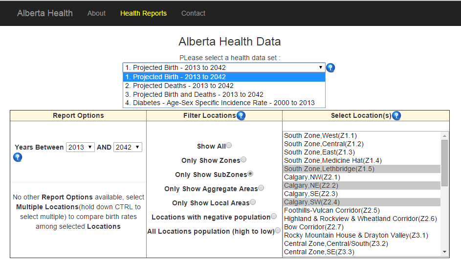
Task: Select Calgary,NE(Z2.2)
Action: (362, 185)
